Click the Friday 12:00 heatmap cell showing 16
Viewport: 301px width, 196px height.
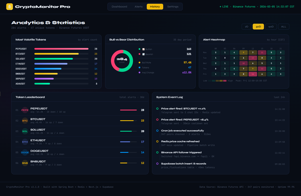[252, 74]
